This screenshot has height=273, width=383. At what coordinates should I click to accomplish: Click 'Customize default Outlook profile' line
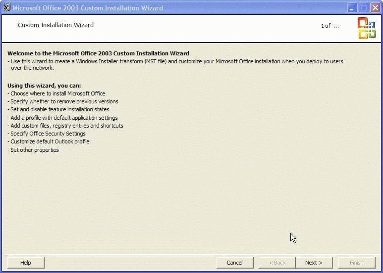(49, 141)
